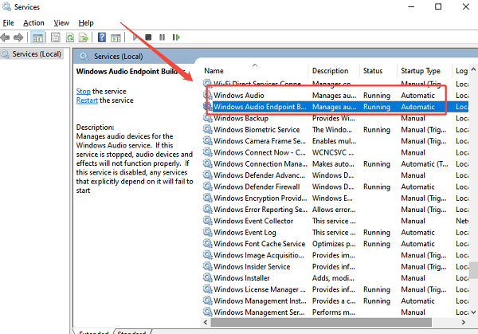Sort by the Description column header
This screenshot has height=334, width=478.
(334, 71)
